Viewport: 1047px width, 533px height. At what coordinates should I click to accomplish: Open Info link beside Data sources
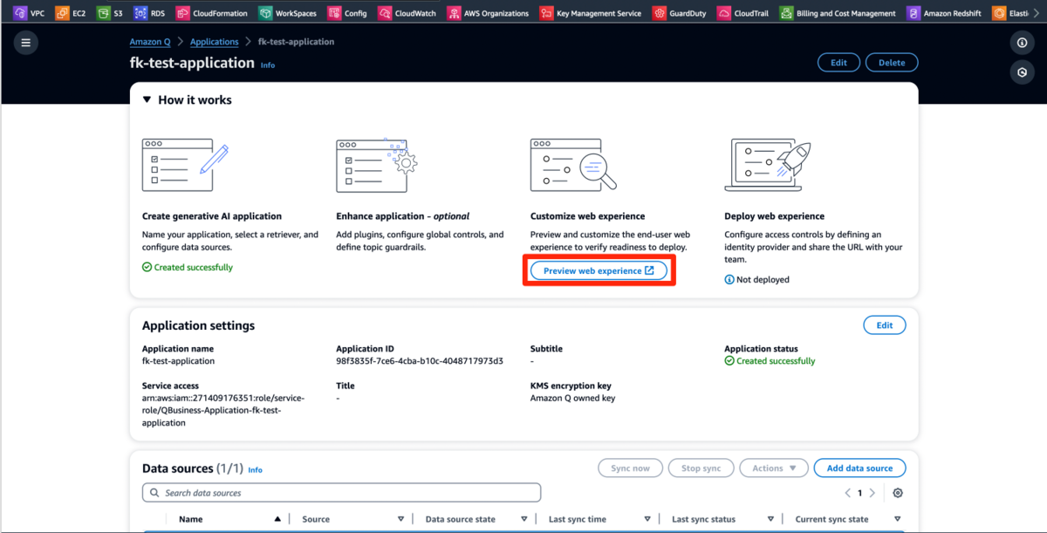(255, 470)
